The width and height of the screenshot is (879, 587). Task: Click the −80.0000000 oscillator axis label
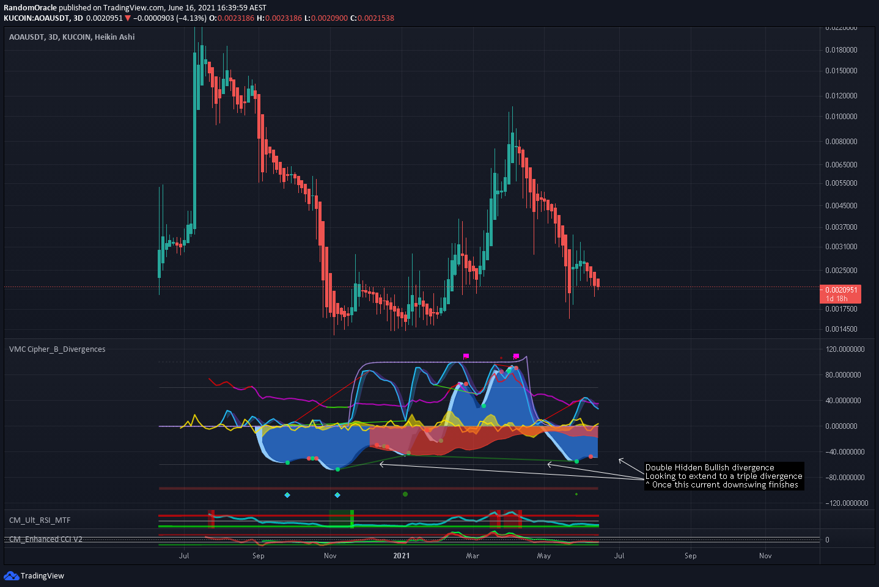click(844, 478)
